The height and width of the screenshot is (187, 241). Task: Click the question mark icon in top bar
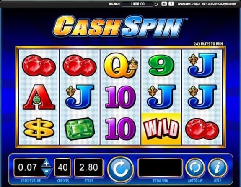pyautogui.click(x=171, y=4)
